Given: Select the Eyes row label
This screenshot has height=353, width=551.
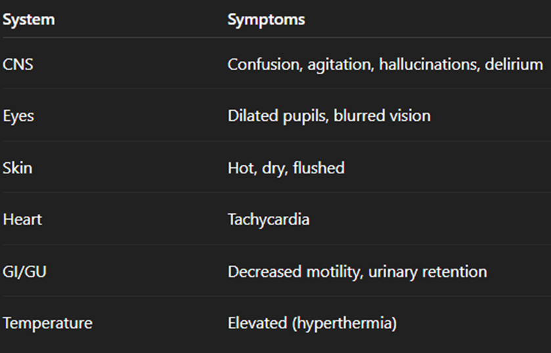Looking at the screenshot, I should point(18,116).
